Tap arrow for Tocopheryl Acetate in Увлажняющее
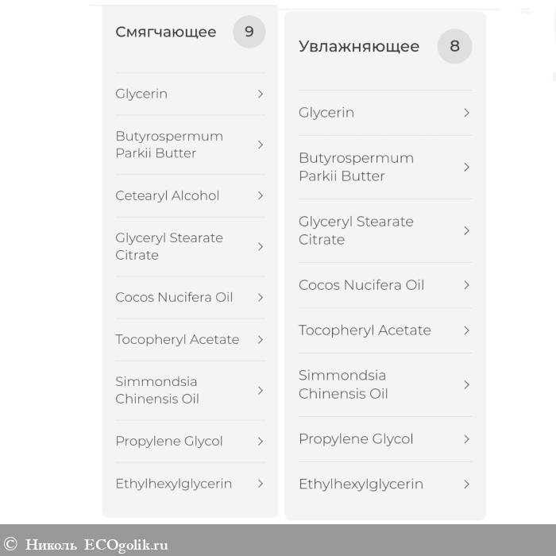This screenshot has height=556, width=556. click(466, 330)
